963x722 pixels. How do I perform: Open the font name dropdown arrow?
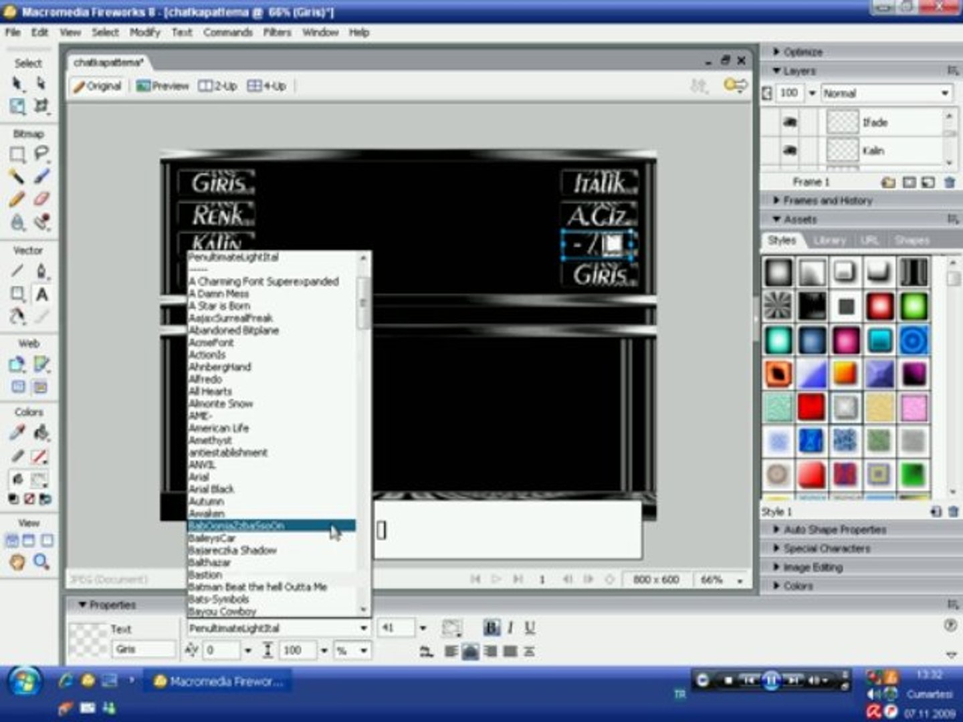coord(363,628)
